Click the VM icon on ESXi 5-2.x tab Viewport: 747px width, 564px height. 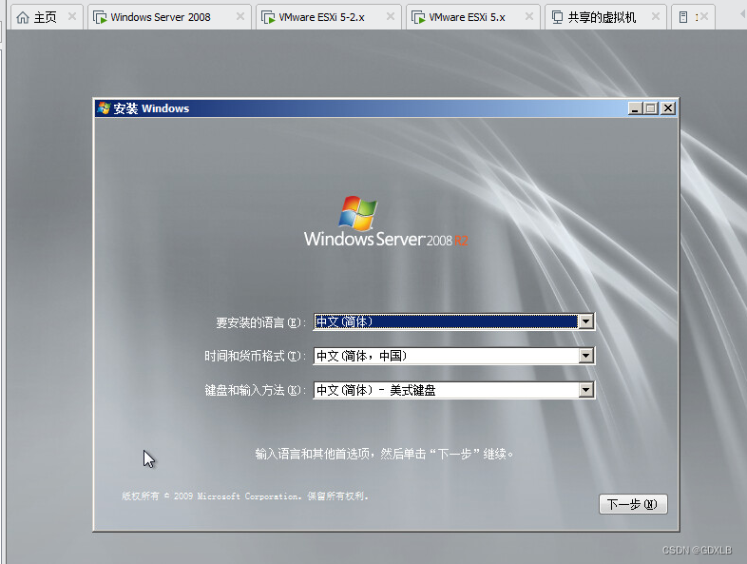268,18
